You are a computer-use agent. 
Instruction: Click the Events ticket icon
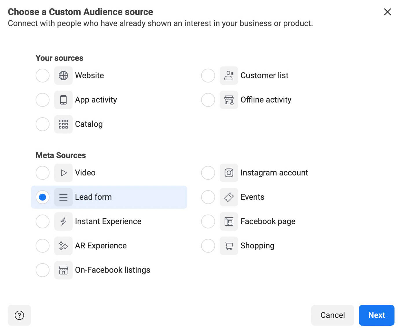pos(229,197)
